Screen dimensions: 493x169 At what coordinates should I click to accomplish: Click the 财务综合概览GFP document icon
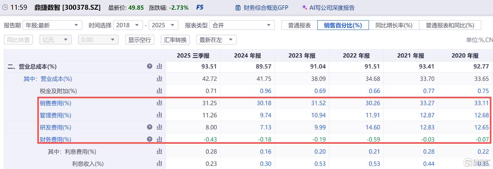[x=238, y=7]
